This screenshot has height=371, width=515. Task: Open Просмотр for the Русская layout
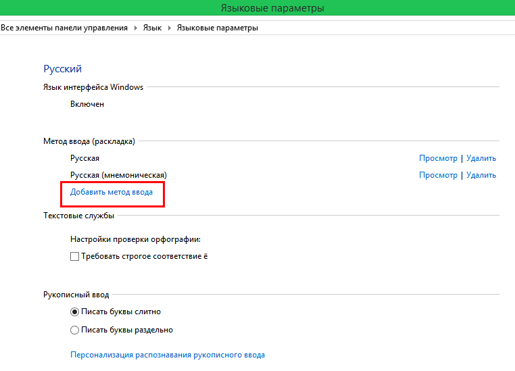(x=438, y=158)
